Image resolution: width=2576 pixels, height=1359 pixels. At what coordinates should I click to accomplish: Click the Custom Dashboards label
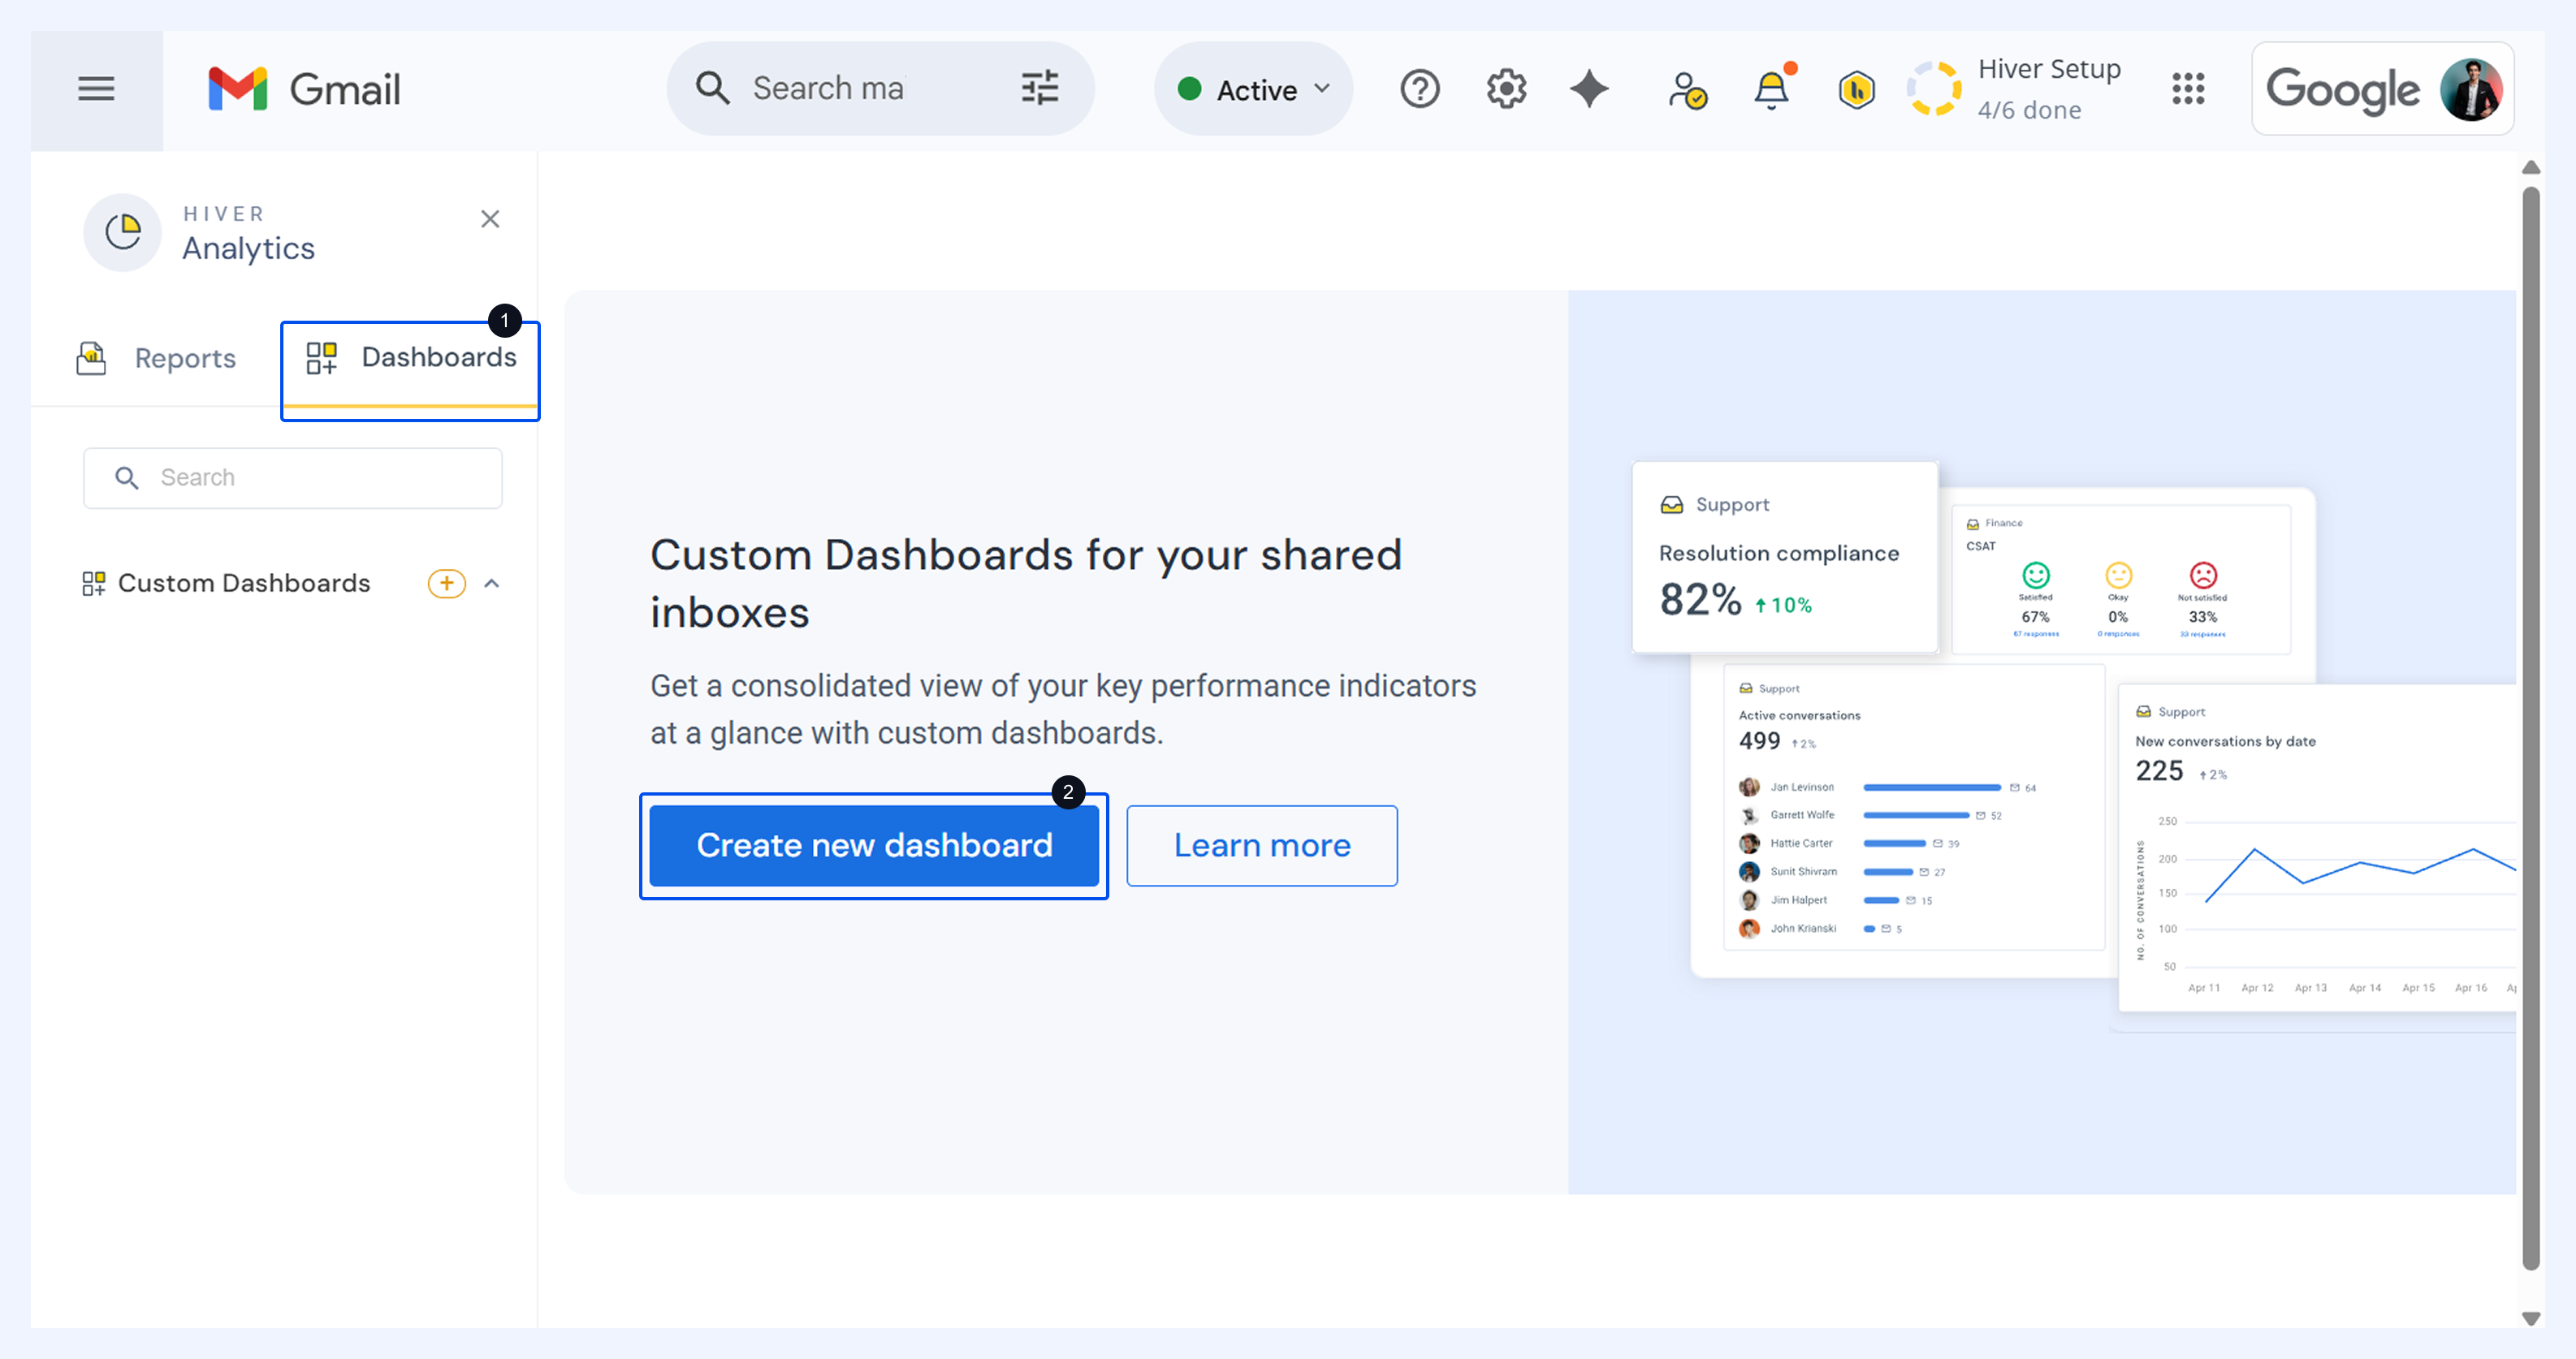pyautogui.click(x=244, y=583)
